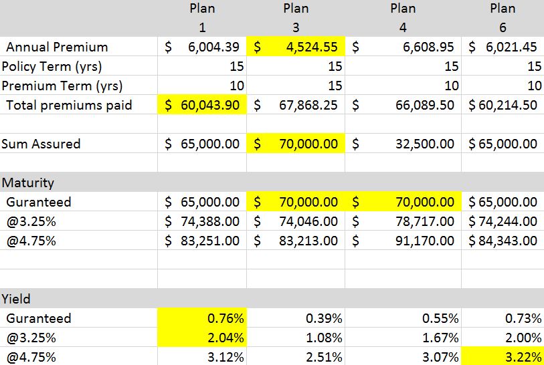This screenshot has height=365, width=544.
Task: Click Plan 3 yield value 2.51%
Action: point(296,357)
